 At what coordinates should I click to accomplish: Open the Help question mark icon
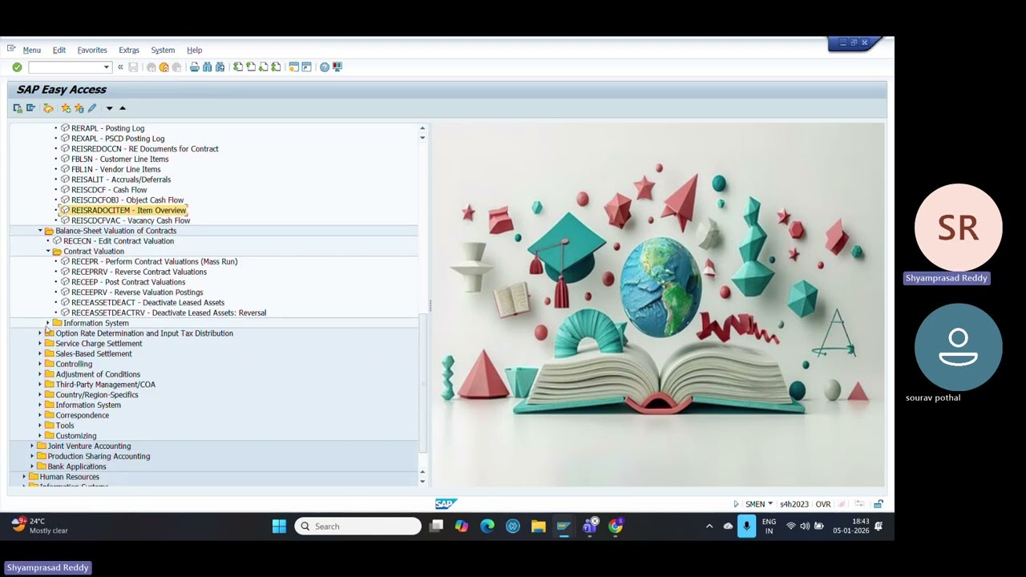coord(325,67)
